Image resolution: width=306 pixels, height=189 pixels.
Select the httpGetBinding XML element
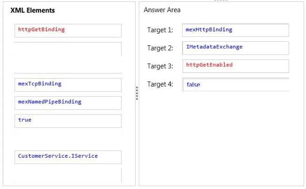[x=68, y=30]
